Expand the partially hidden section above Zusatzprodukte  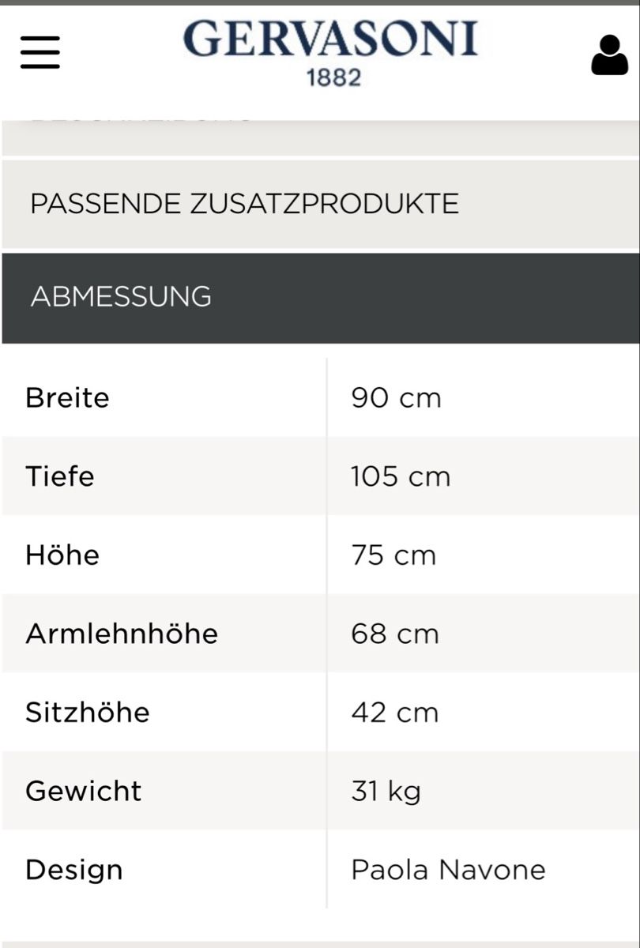[x=320, y=137]
